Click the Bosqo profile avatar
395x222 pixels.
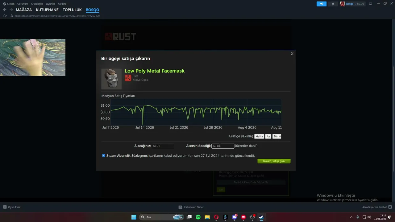(343, 4)
